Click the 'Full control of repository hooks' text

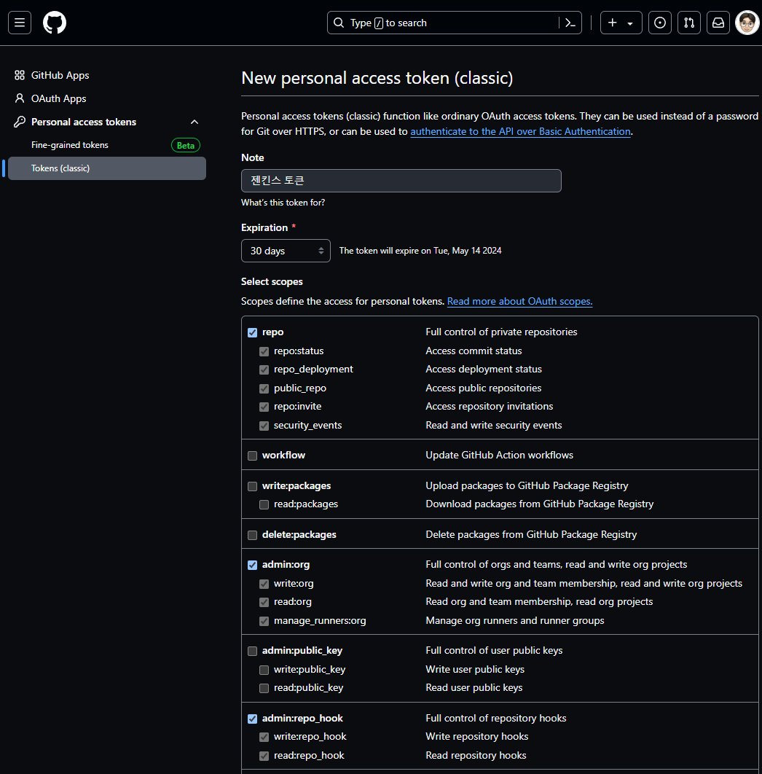[x=496, y=718]
